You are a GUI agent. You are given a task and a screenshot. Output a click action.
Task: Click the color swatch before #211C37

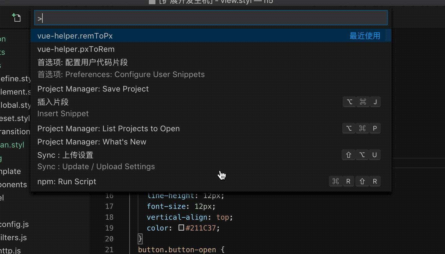[x=181, y=228]
